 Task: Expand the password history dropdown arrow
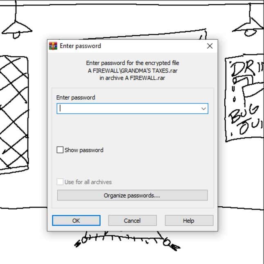click(x=204, y=108)
